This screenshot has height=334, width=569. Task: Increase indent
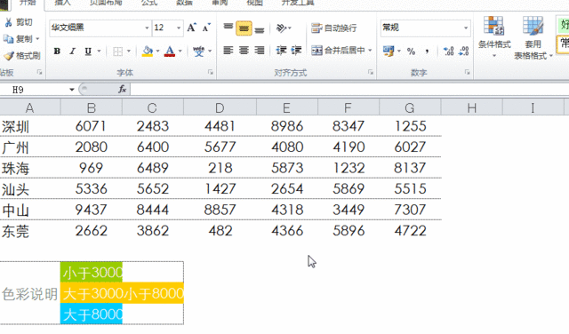tap(296, 51)
